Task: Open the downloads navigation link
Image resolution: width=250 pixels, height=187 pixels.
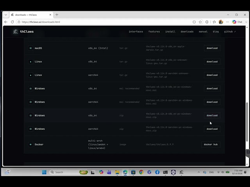Action: (x=187, y=32)
